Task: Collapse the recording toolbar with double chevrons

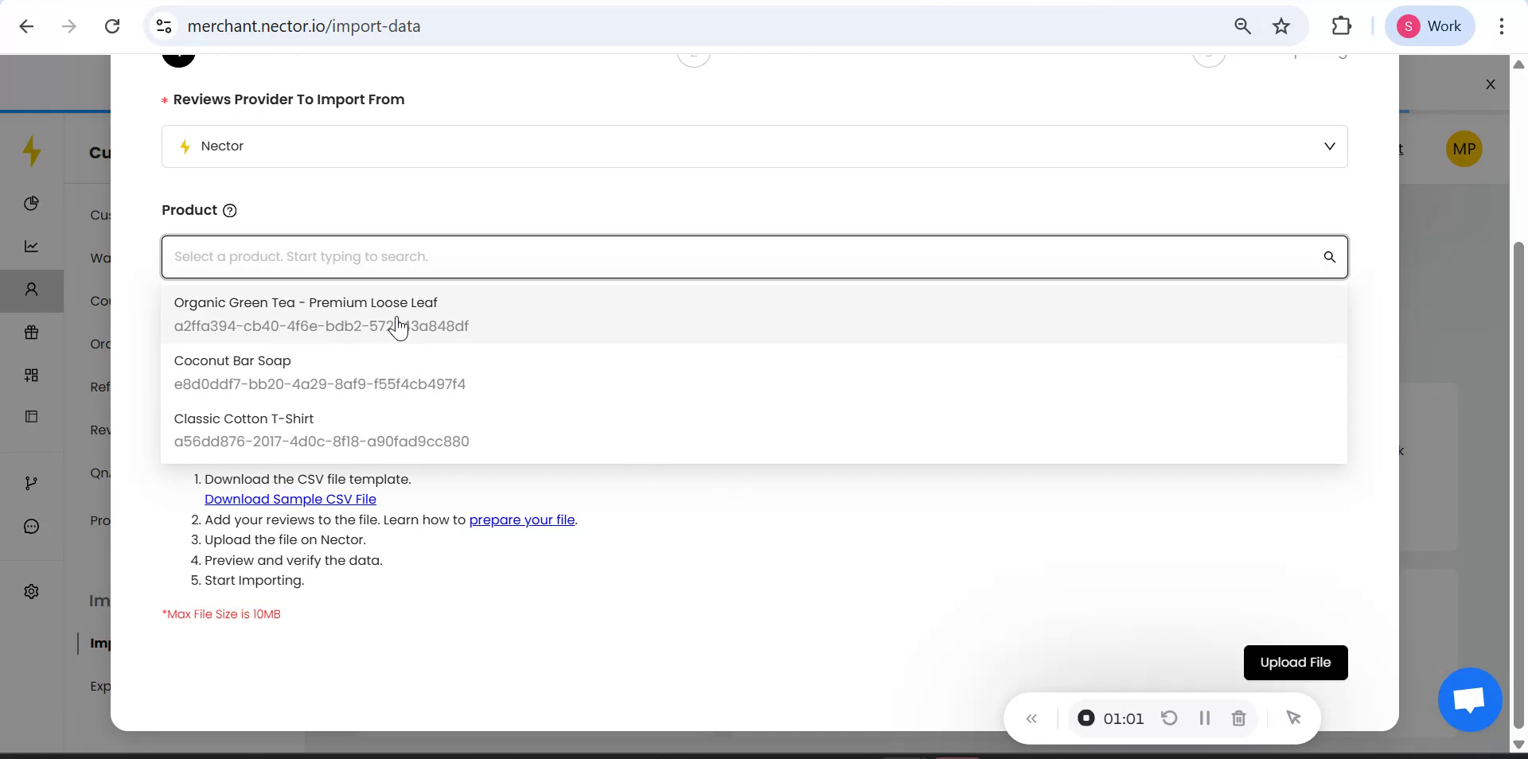Action: pos(1031,718)
